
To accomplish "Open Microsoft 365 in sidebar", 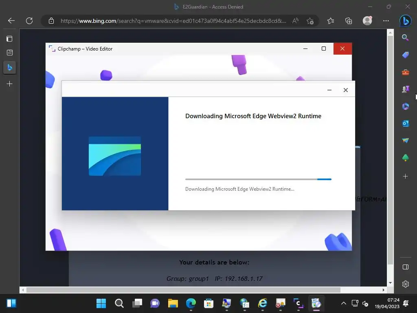I will tap(405, 106).
